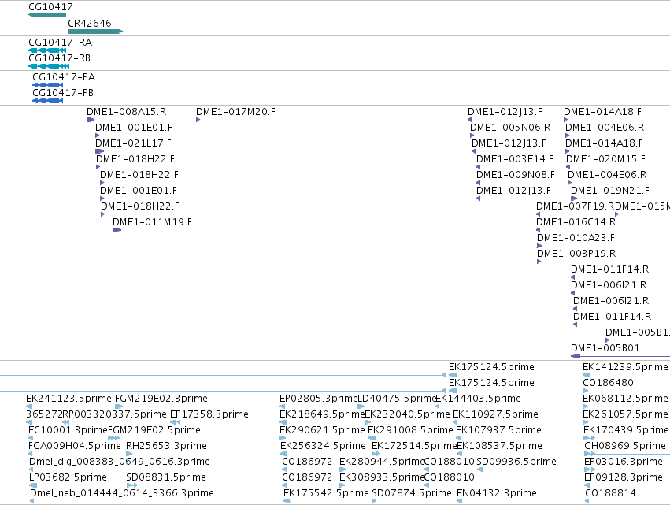Select the SD08831.5prime label
The width and height of the screenshot is (670, 505).
point(166,477)
